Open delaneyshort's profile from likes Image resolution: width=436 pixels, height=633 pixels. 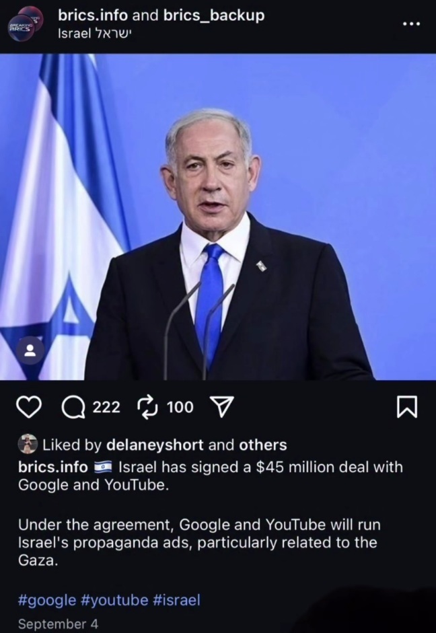pyautogui.click(x=155, y=445)
